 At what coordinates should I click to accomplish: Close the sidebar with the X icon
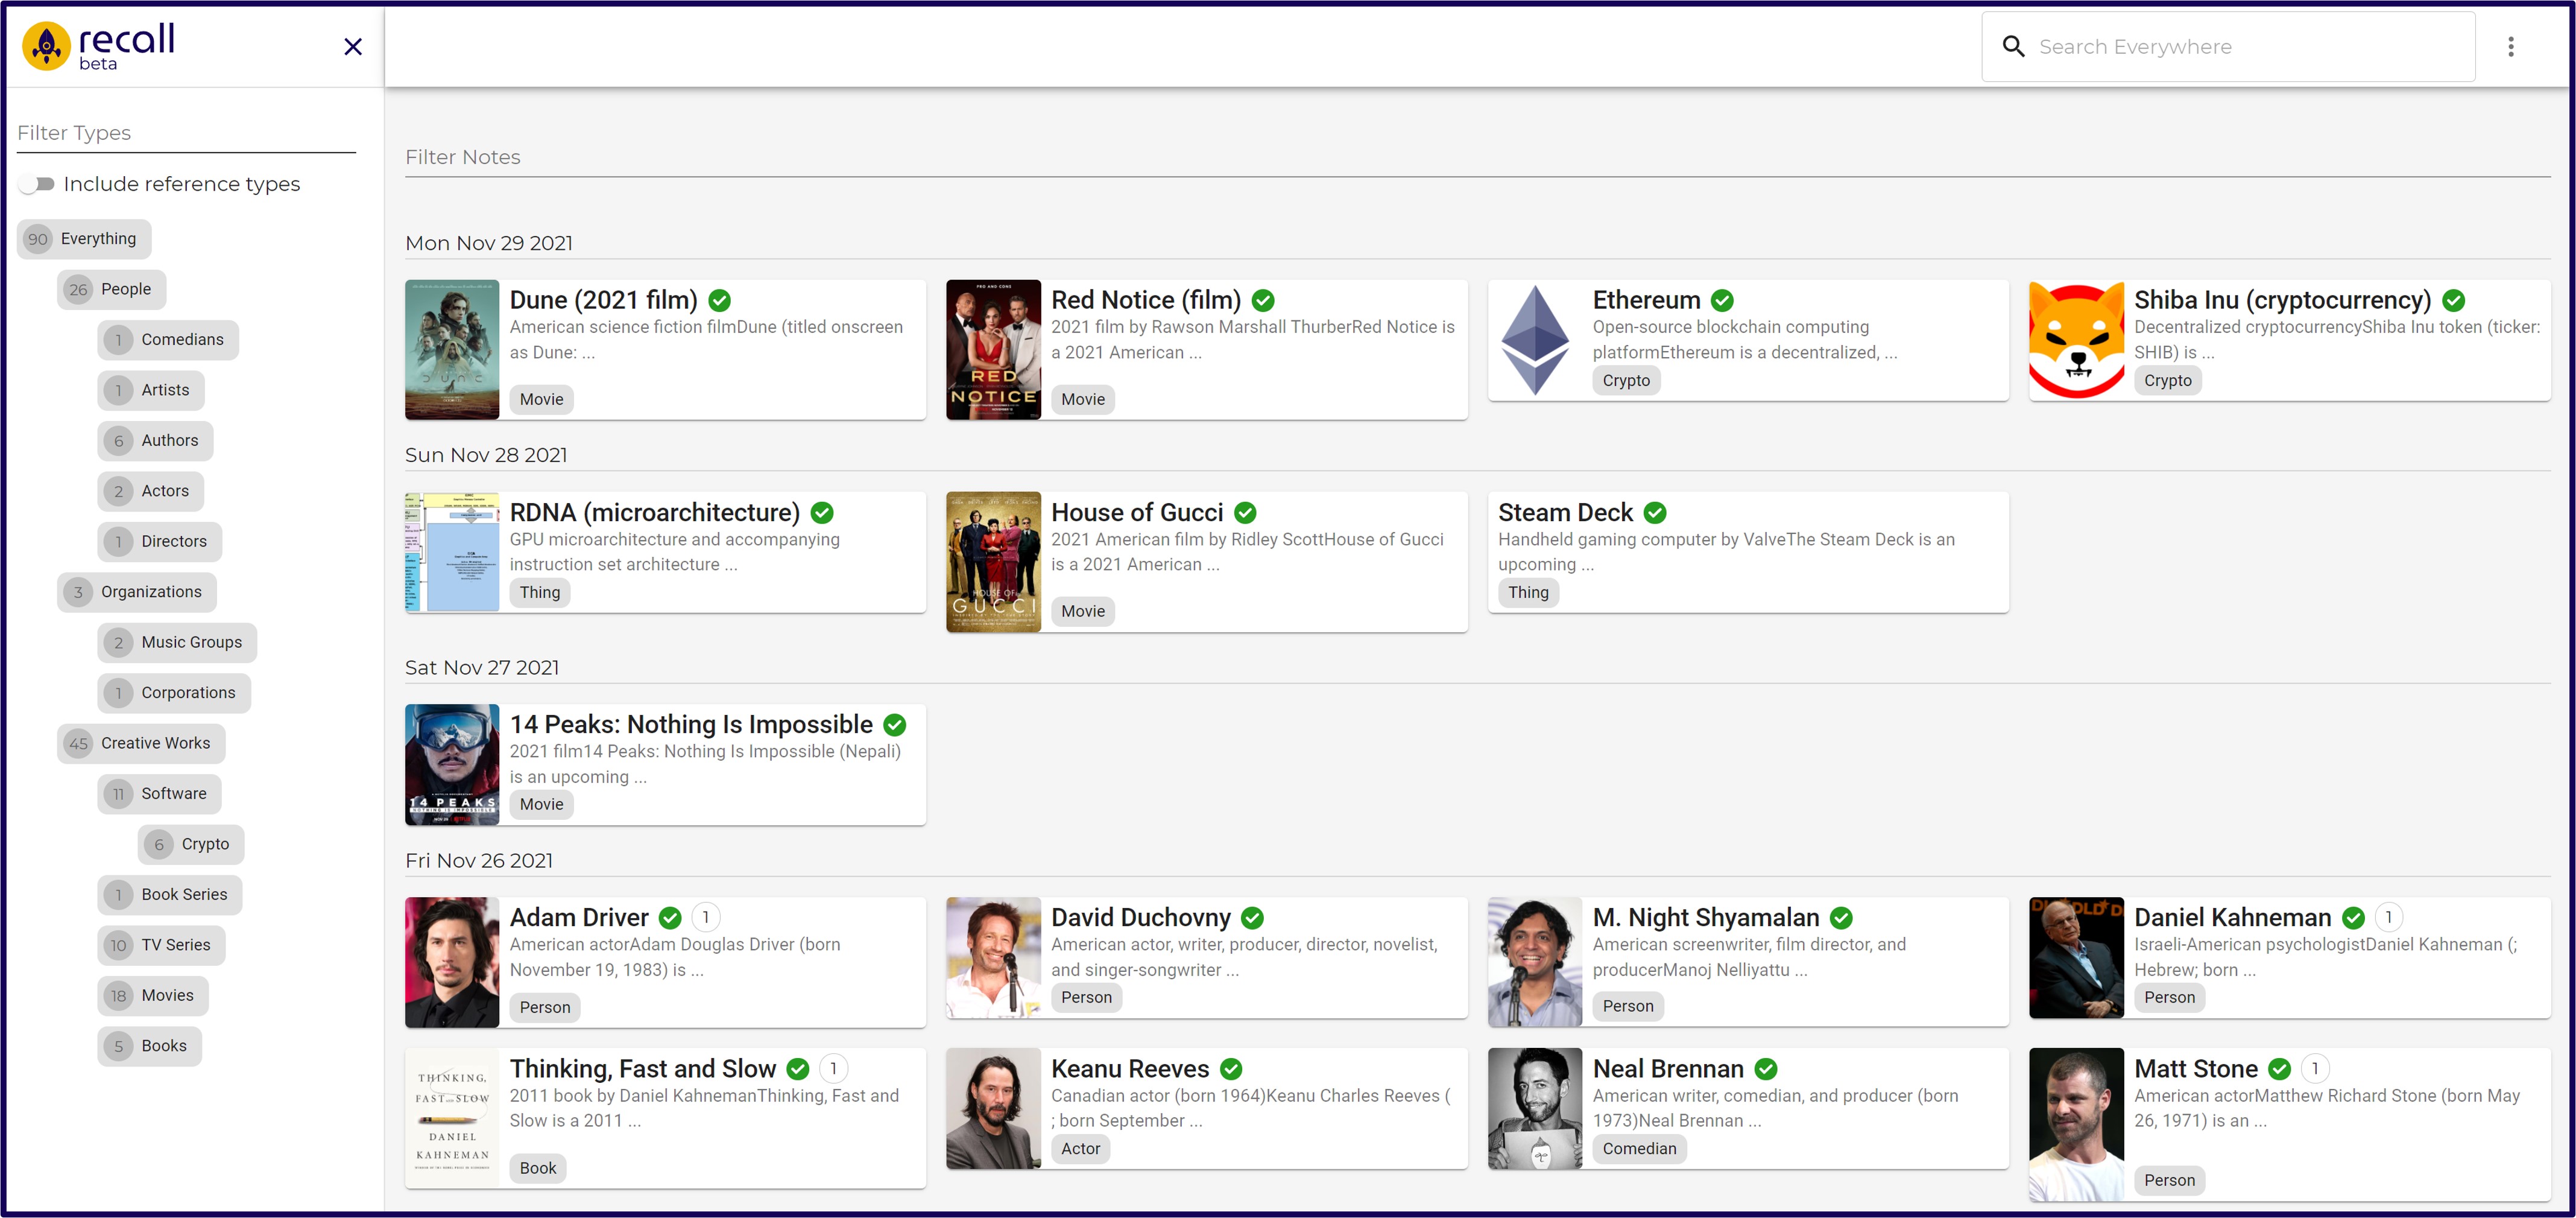coord(353,46)
